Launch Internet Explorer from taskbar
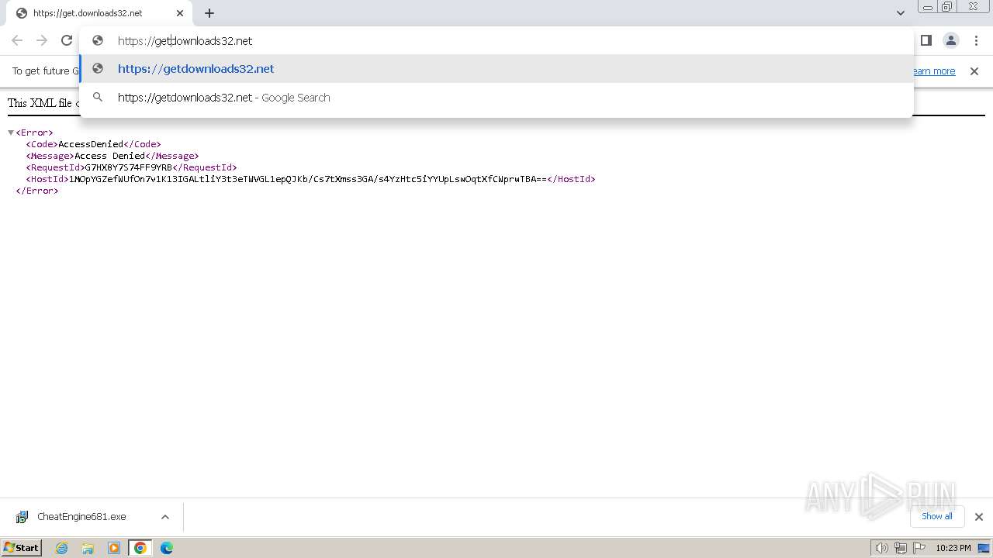The image size is (993, 558). pyautogui.click(x=62, y=548)
